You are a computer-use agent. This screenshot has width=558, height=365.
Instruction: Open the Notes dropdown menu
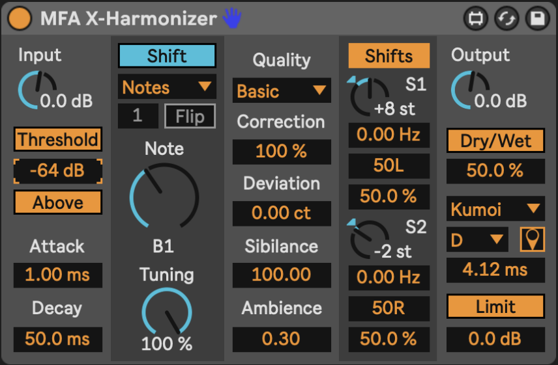pyautogui.click(x=167, y=87)
